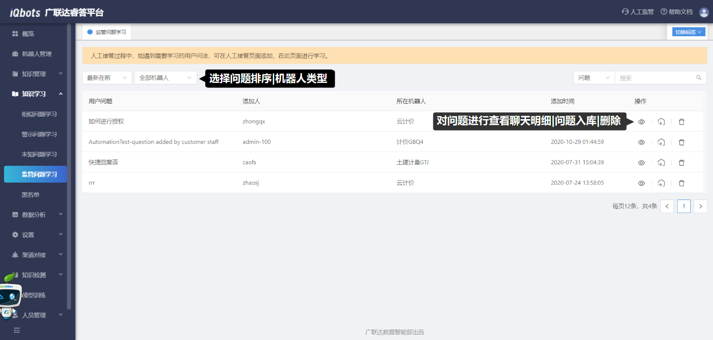
Task: Open the 最新在前 sort dropdown
Action: pos(107,78)
